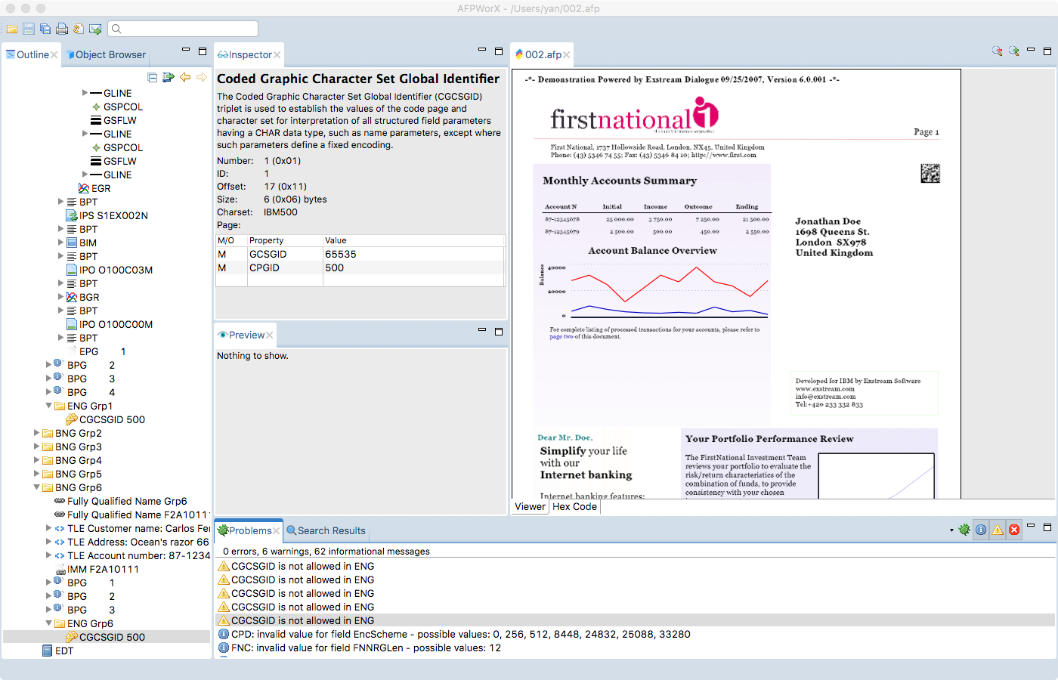Select Fully Qualified Name Grp6 item
Viewport: 1058px width, 680px height.
120,501
